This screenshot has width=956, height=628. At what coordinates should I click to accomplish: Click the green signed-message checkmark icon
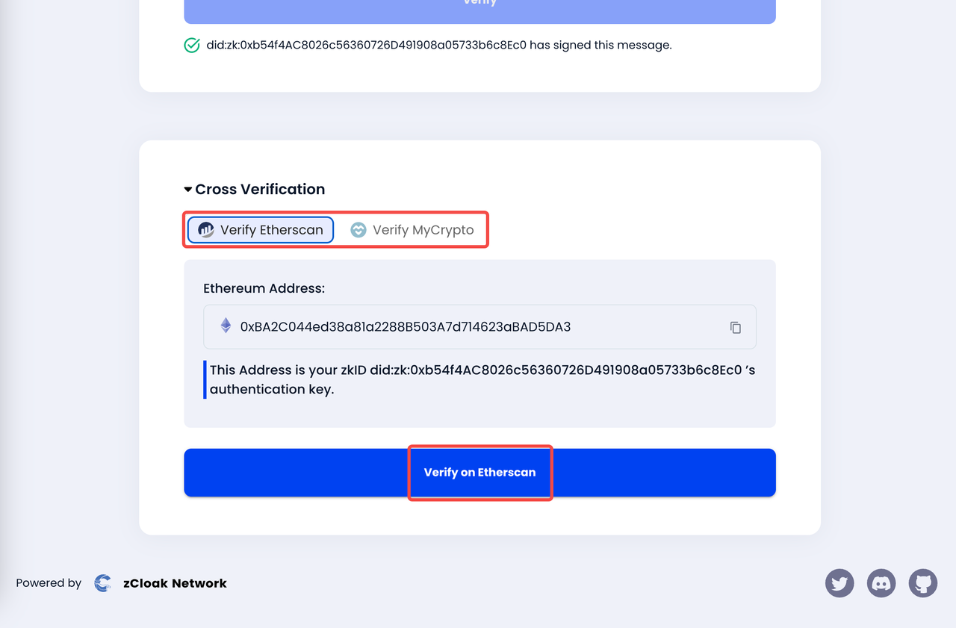192,46
